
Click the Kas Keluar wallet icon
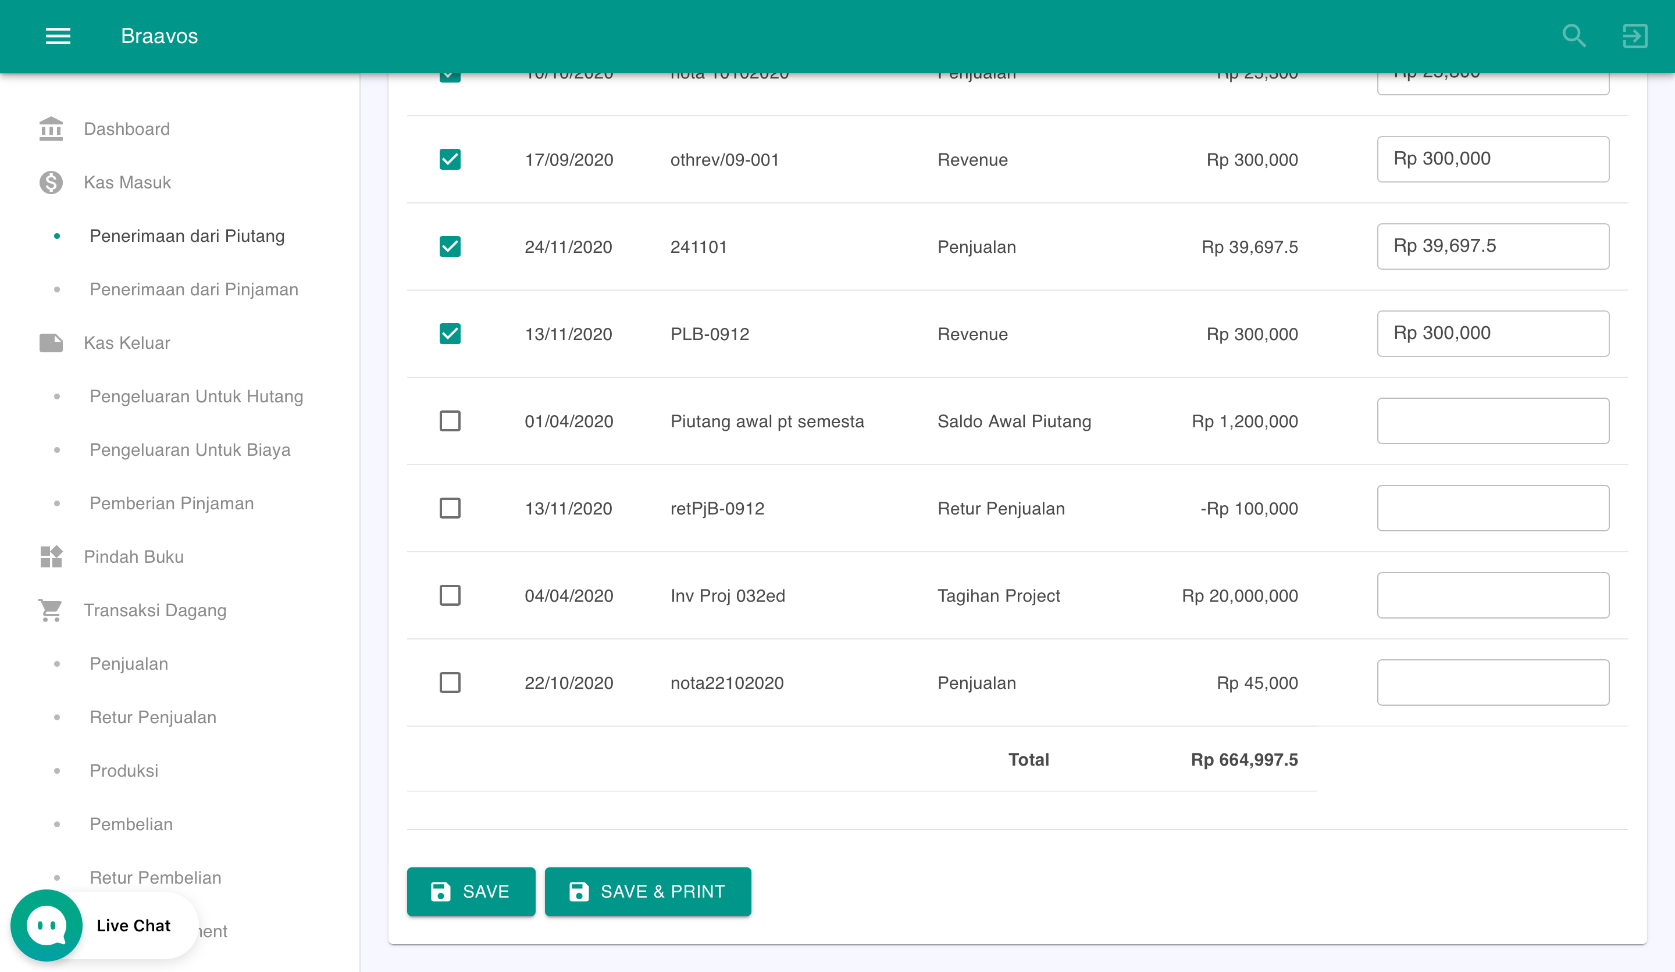(51, 343)
